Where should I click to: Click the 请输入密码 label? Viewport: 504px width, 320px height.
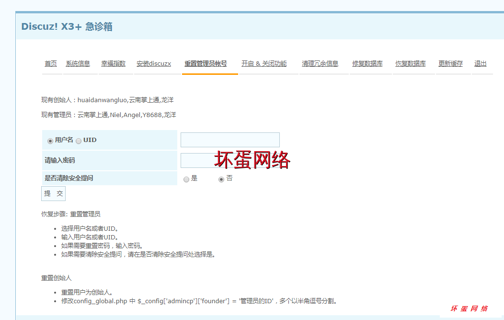60,160
